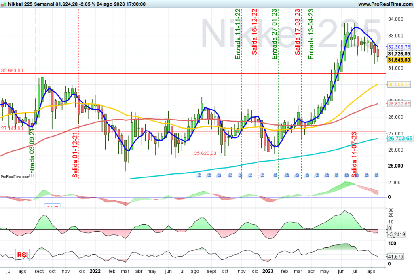
Task: Click the 26.000 price axis tick
Action: 395,150
